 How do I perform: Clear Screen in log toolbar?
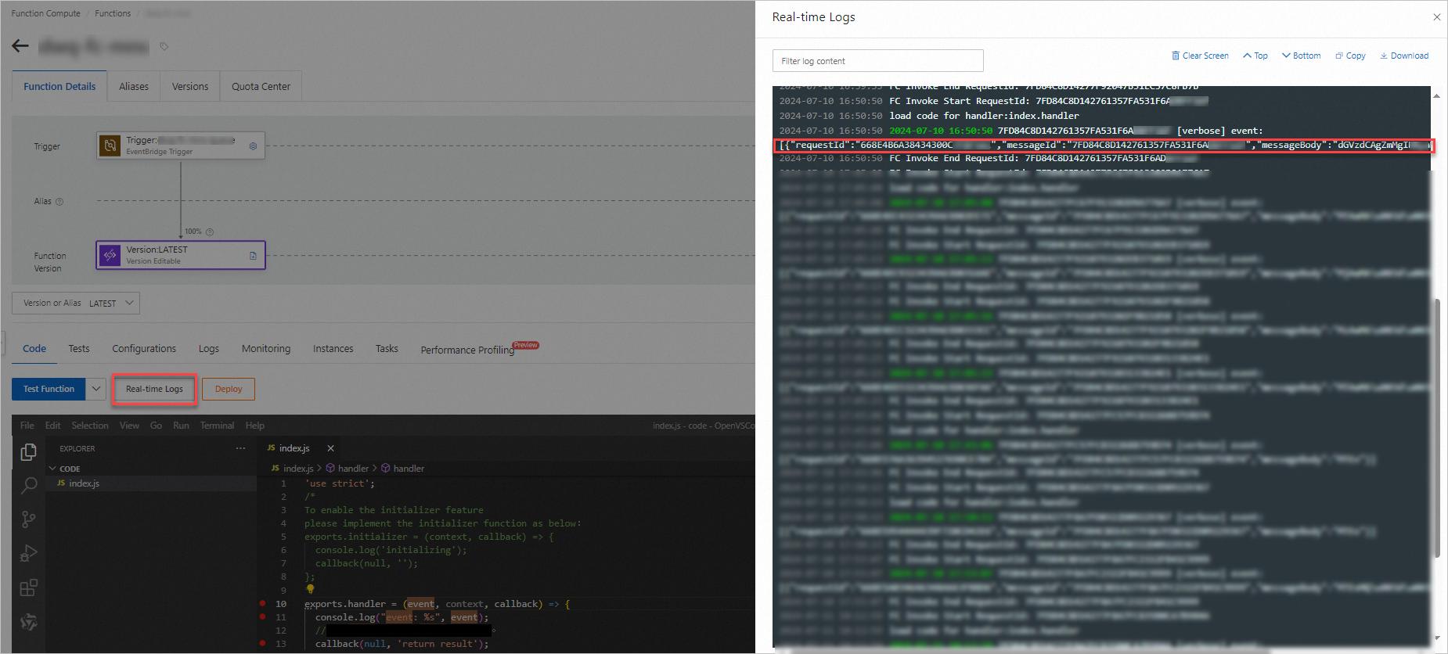click(x=1200, y=56)
